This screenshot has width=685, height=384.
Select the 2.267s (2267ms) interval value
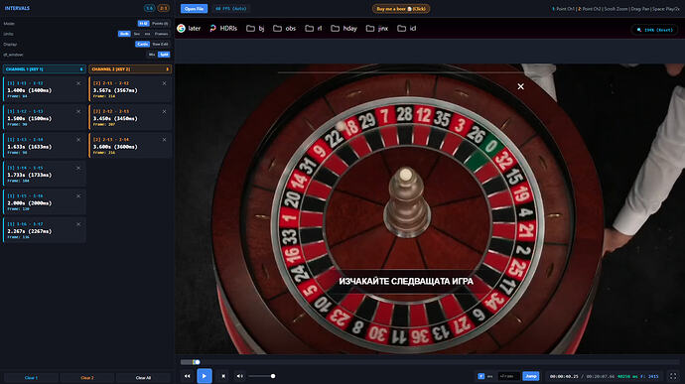[29, 231]
